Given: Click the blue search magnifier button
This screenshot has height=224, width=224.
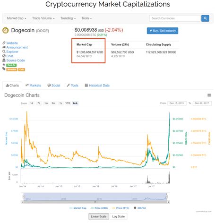Looking at the screenshot, I should point(205,18).
